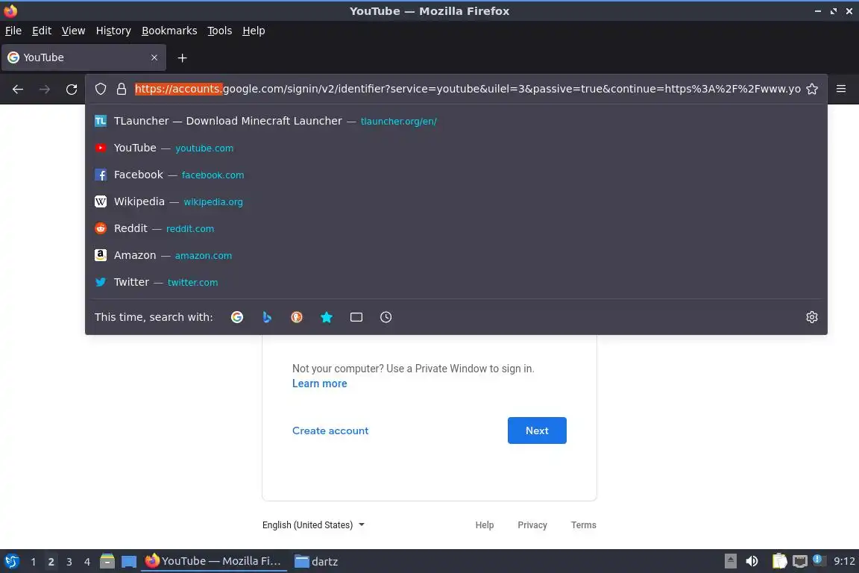Image resolution: width=859 pixels, height=573 pixels.
Task: Search bookmarks using the star icon
Action: pos(327,317)
